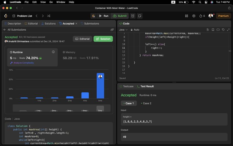Switch to the Testcase tab
Viewport: 233px width, 146px height.
(x=126, y=86)
